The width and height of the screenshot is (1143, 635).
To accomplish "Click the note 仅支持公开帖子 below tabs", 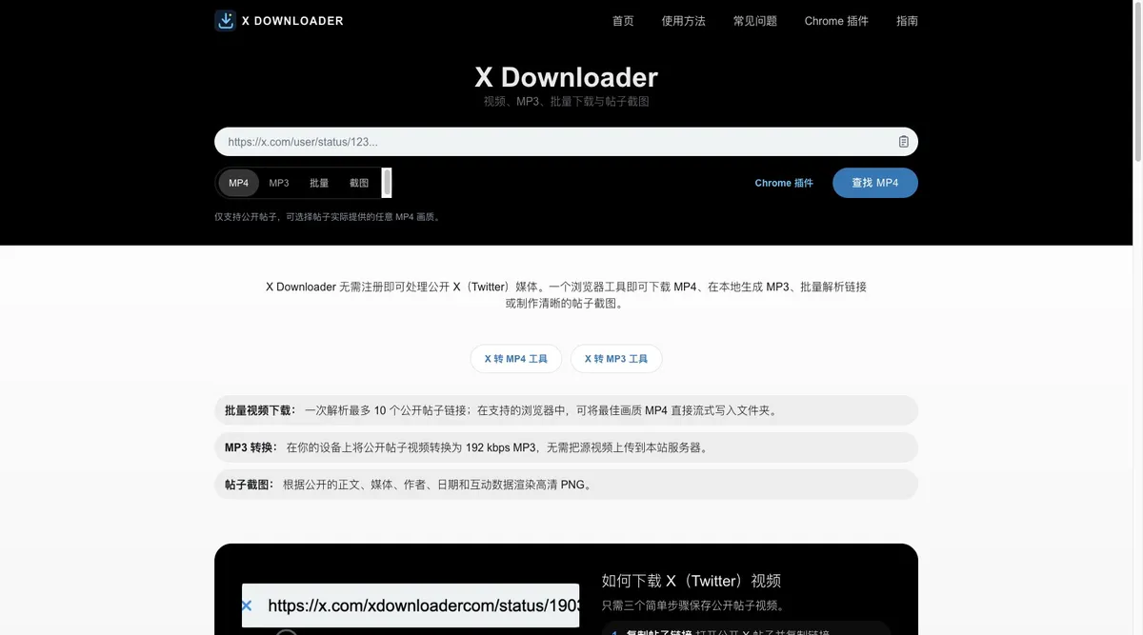I will [x=327, y=217].
